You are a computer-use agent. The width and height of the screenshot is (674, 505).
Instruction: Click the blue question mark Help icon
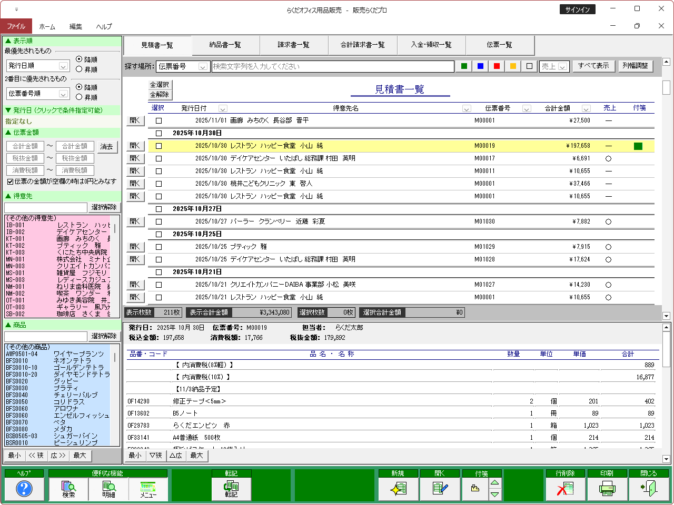pos(24,489)
